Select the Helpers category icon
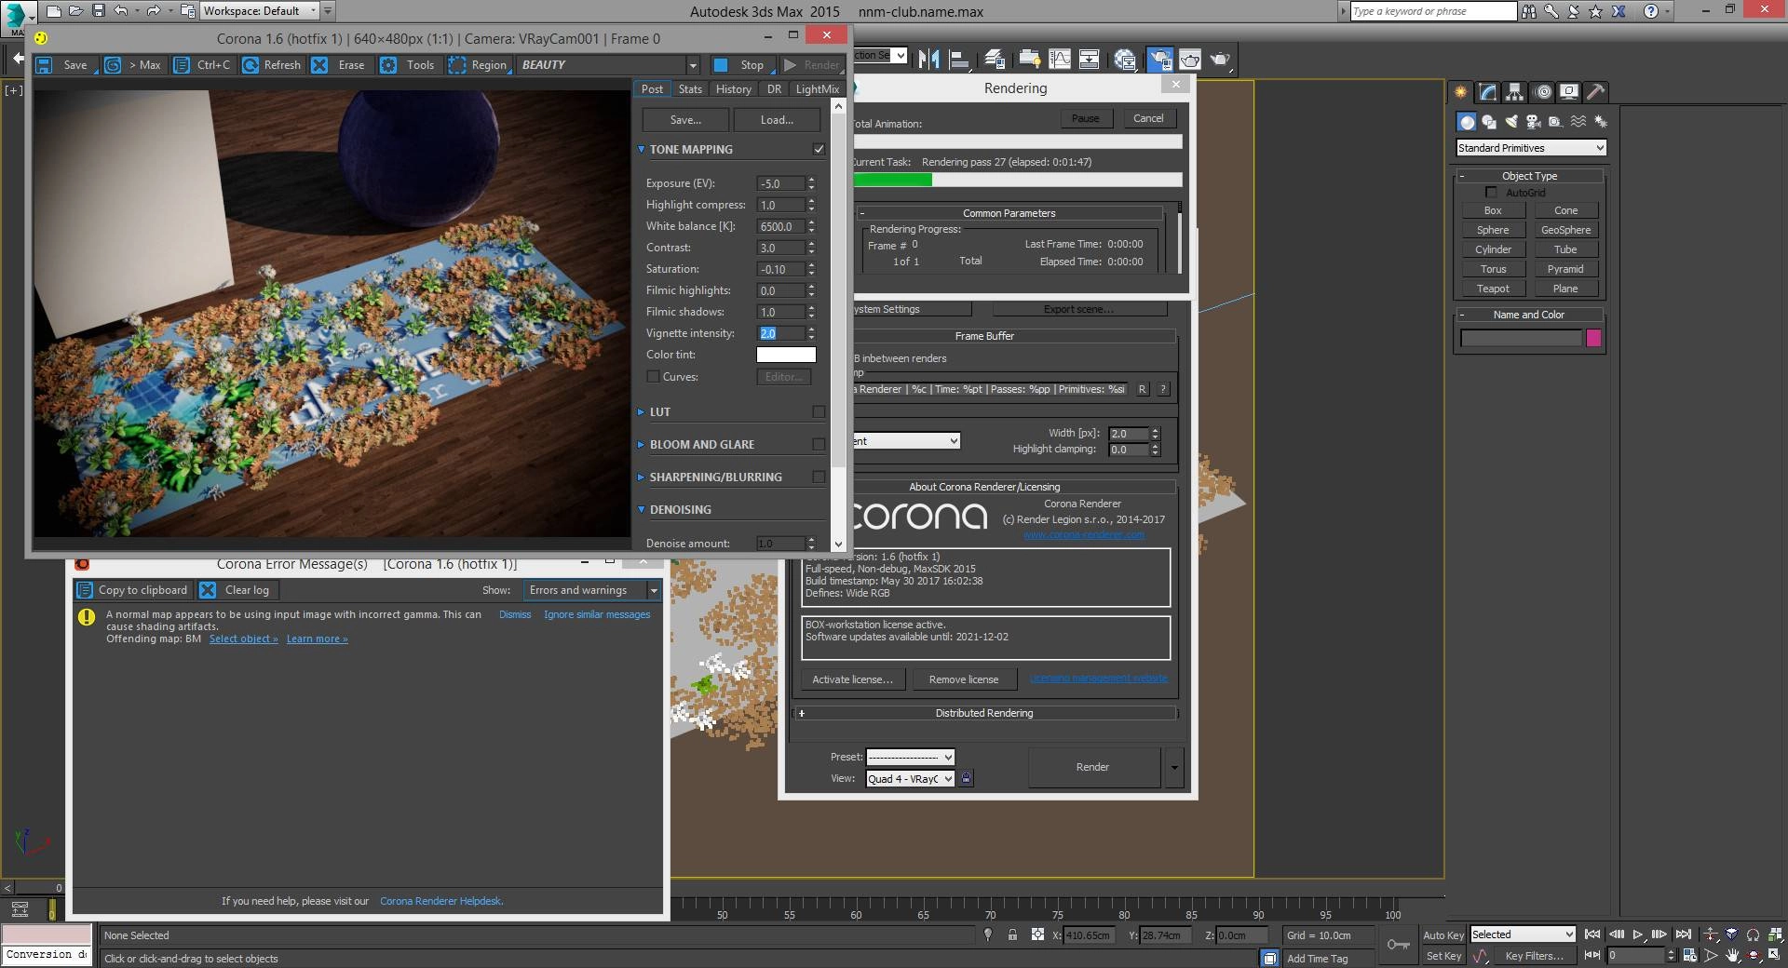Viewport: 1788px width, 968px height. pos(1556,122)
